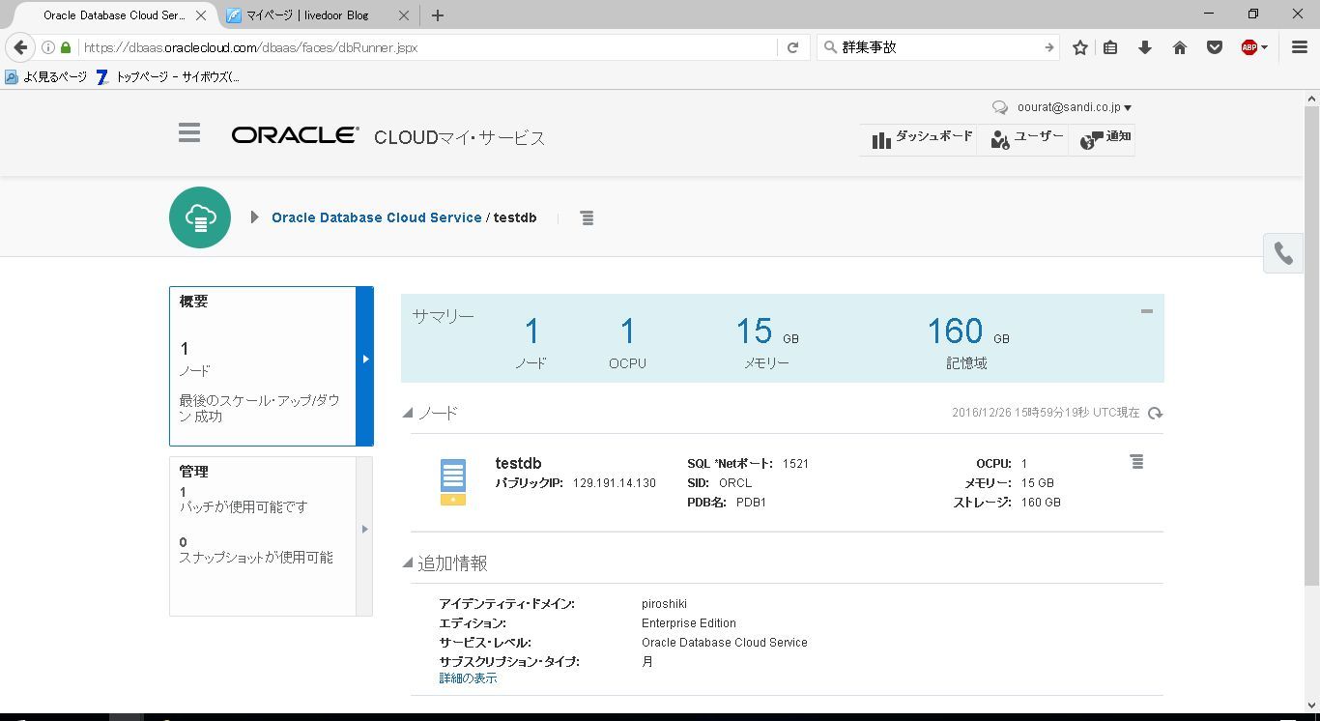The height and width of the screenshot is (721, 1320).
Task: Click the Firefox back button
Action: (21, 47)
